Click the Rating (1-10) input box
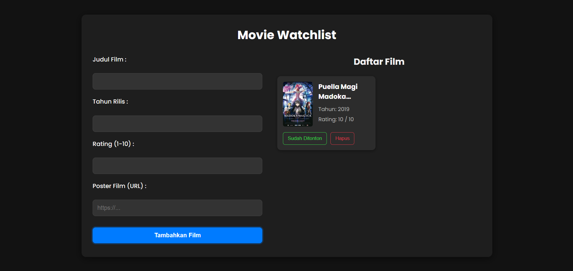Viewport: 573px width, 271px height. click(177, 166)
